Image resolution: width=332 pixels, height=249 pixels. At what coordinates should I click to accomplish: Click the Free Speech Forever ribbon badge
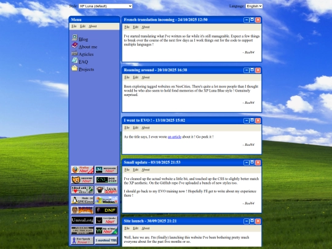point(82,241)
